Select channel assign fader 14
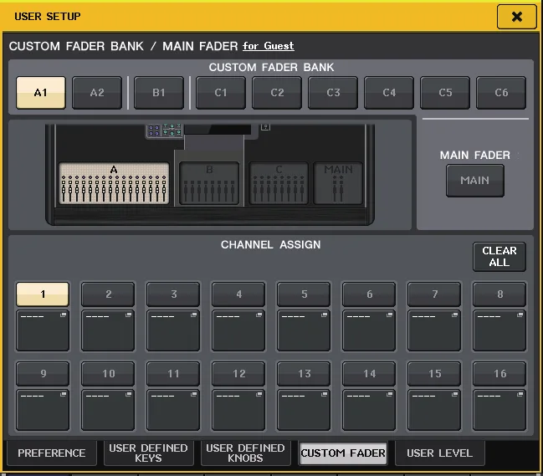 click(369, 374)
